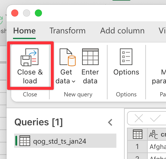Open the Add column tab
The height and width of the screenshot is (159, 166).
click(122, 31)
